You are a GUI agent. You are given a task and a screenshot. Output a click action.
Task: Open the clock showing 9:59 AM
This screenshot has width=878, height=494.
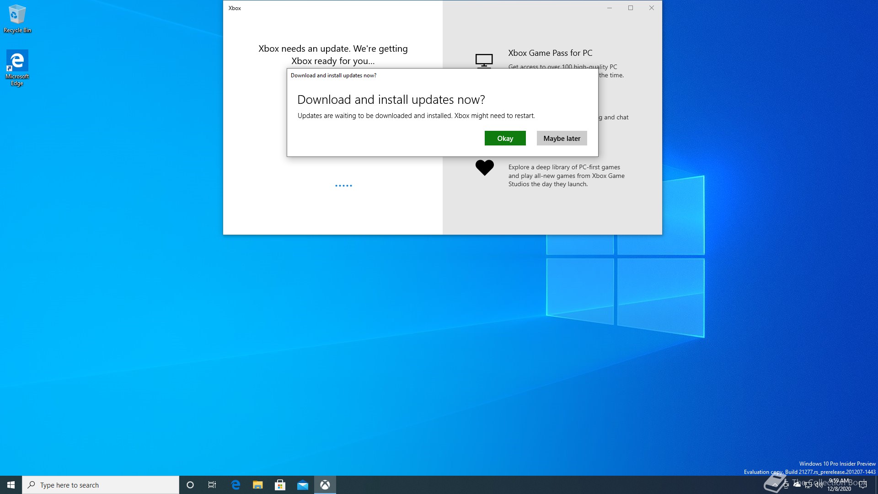pos(839,485)
